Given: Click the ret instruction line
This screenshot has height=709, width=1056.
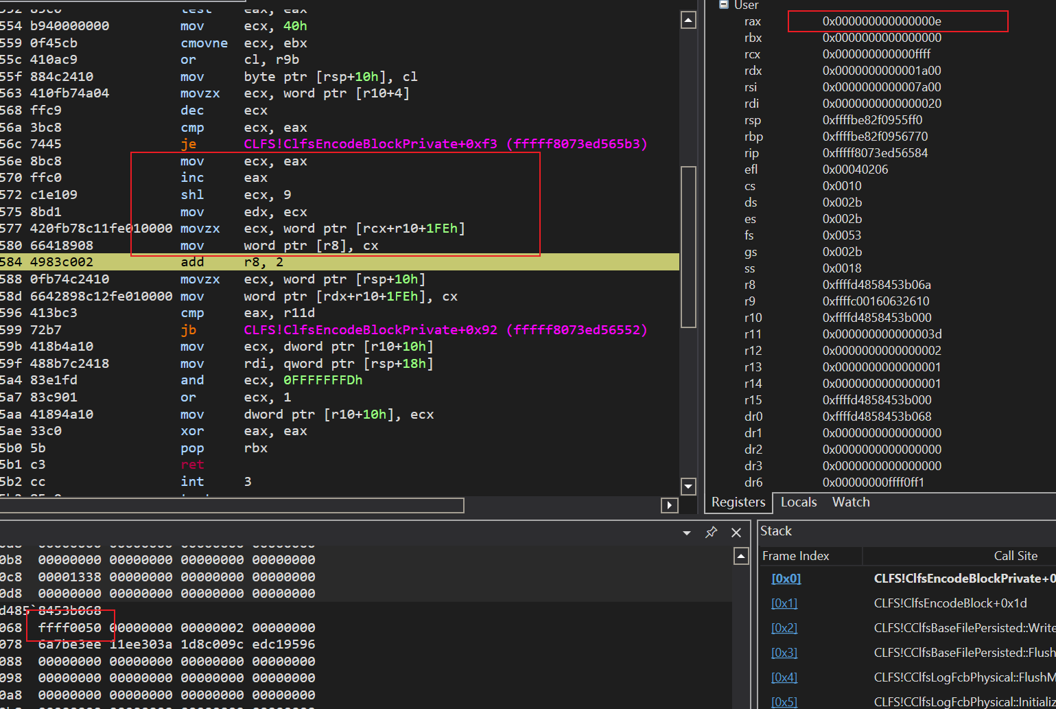Looking at the screenshot, I should tap(192, 465).
